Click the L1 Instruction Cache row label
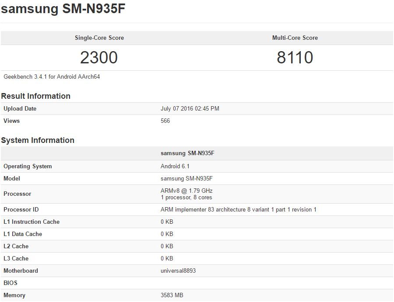 pyautogui.click(x=32, y=222)
